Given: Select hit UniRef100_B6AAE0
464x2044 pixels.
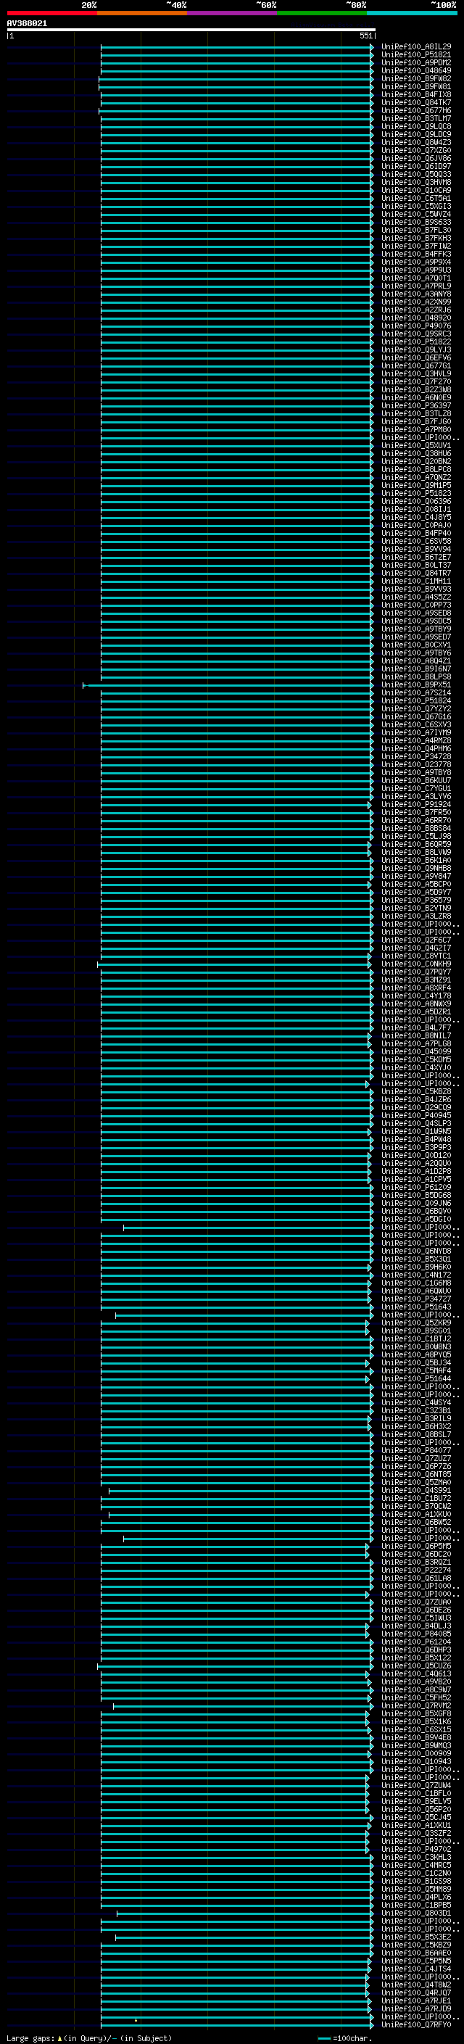Looking at the screenshot, I should (415, 1953).
